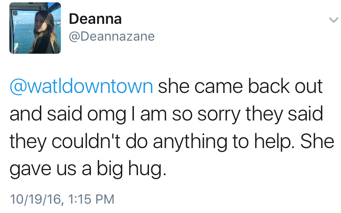Click the date "10/19/16" in the timestamp
Viewport: 341px width, 213px height.
(x=36, y=199)
